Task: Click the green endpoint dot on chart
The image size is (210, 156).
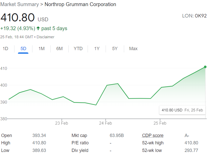Action: click(205, 67)
